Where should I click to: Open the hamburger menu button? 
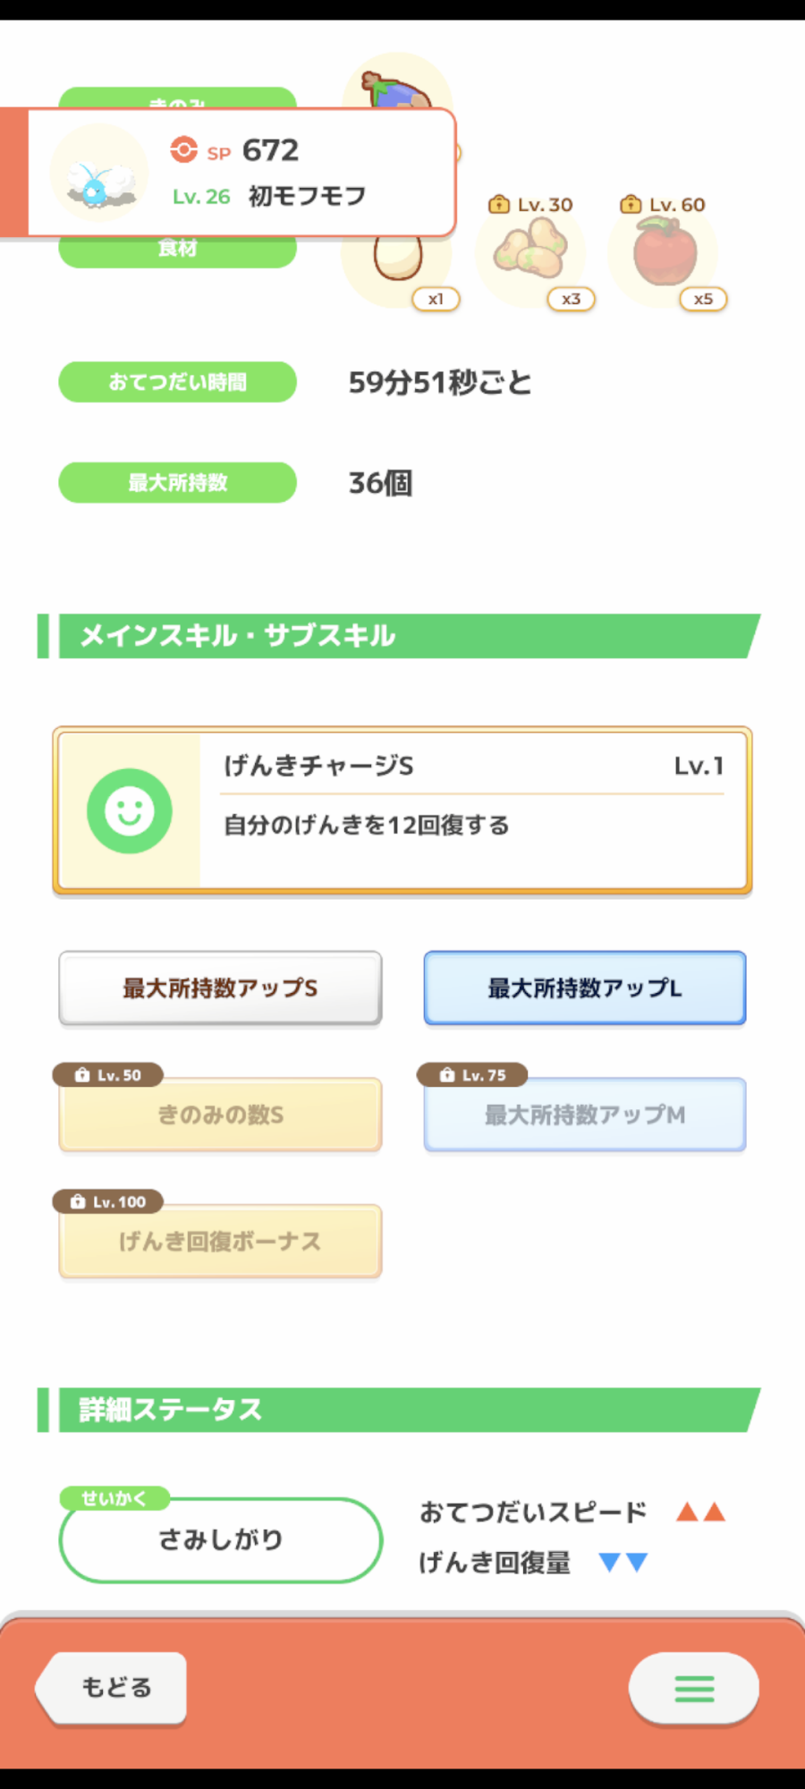694,1688
